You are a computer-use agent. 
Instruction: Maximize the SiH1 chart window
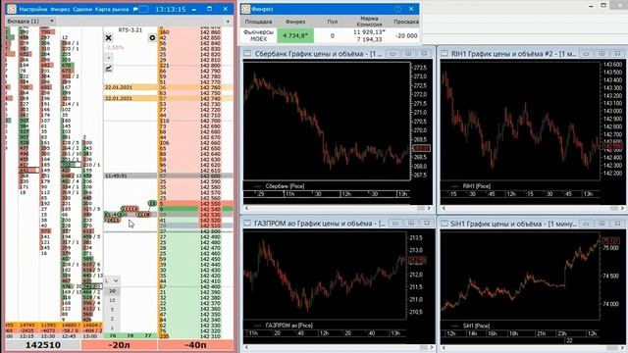[602, 224]
